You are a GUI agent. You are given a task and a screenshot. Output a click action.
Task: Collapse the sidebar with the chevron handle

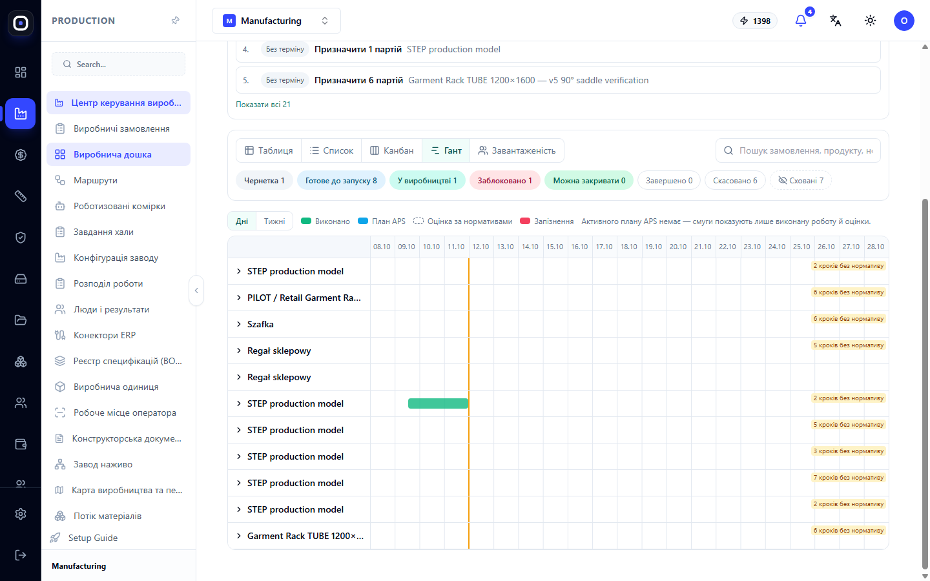coord(196,290)
